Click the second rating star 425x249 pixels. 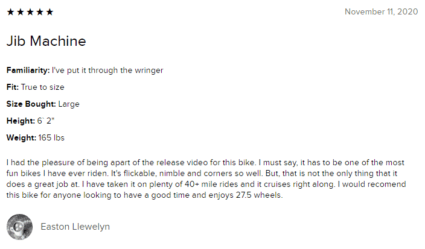(x=21, y=12)
